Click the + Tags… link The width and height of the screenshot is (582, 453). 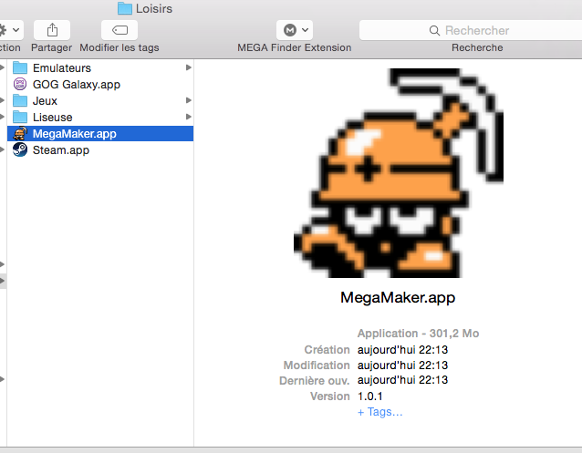coord(379,412)
